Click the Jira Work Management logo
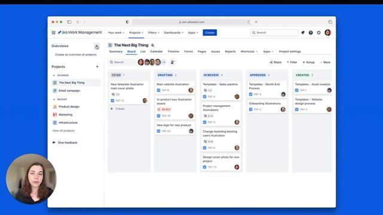This screenshot has width=383, height=215. point(80,32)
